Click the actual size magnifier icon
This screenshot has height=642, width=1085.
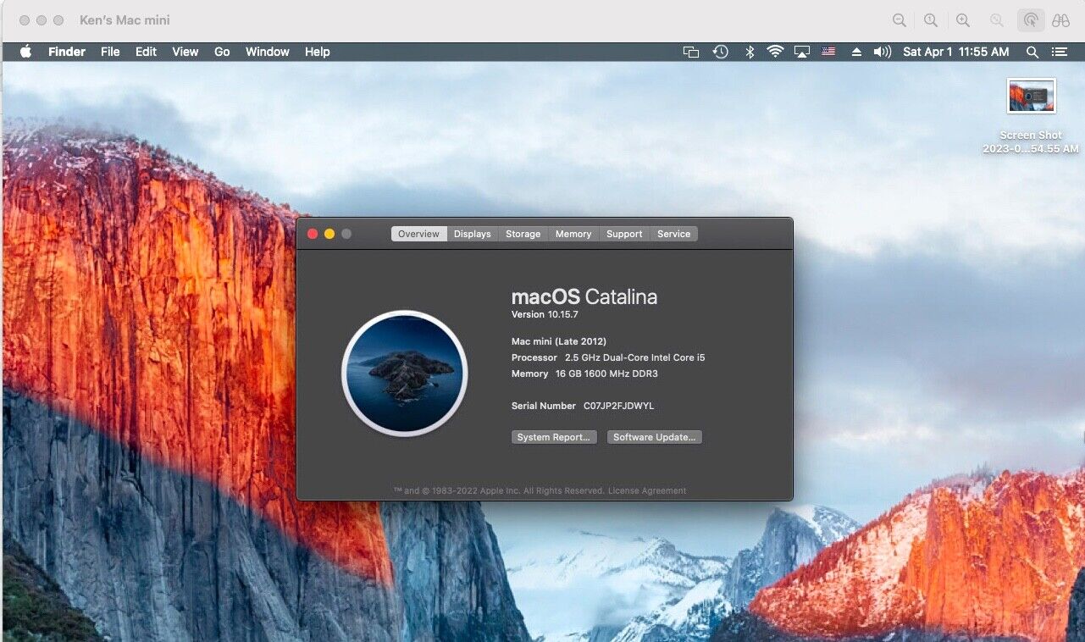coord(931,20)
